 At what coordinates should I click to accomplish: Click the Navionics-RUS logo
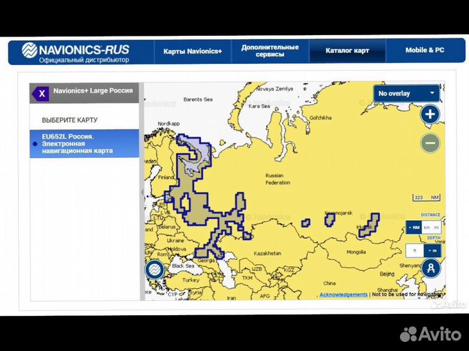click(x=76, y=52)
